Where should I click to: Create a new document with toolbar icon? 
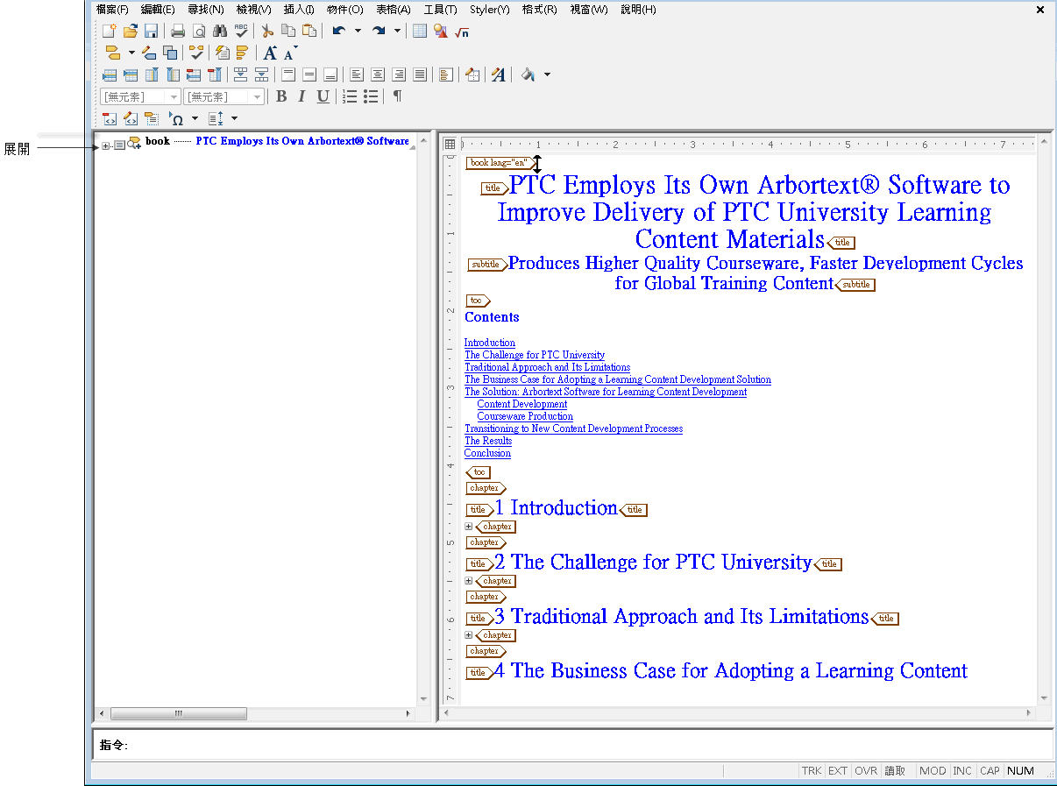click(x=110, y=32)
